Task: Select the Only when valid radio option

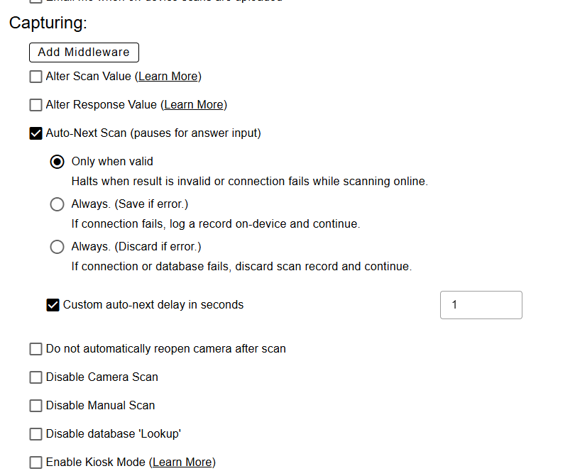Action: (57, 162)
